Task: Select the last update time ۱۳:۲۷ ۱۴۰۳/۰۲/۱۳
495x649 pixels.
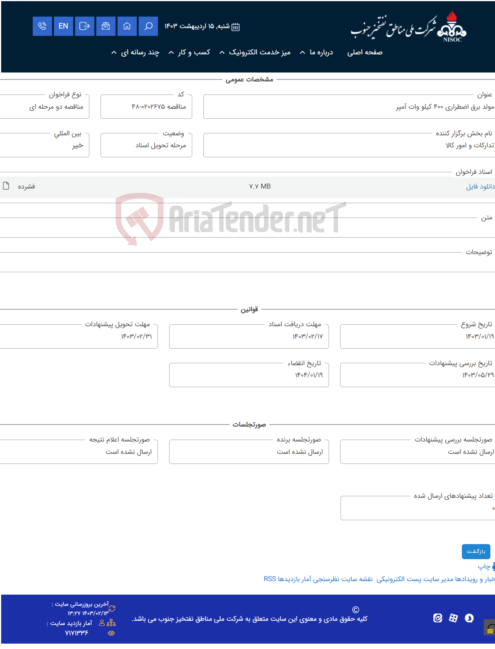Action: point(88,613)
